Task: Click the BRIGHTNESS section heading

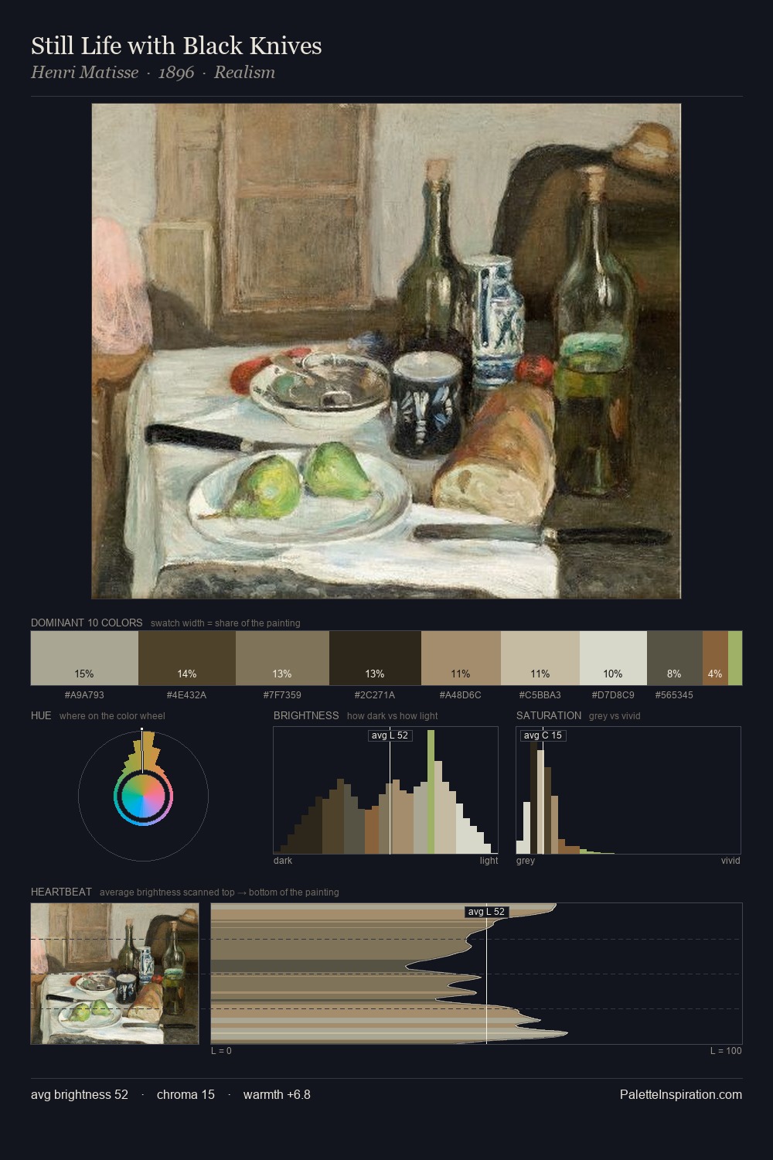Action: [x=306, y=715]
